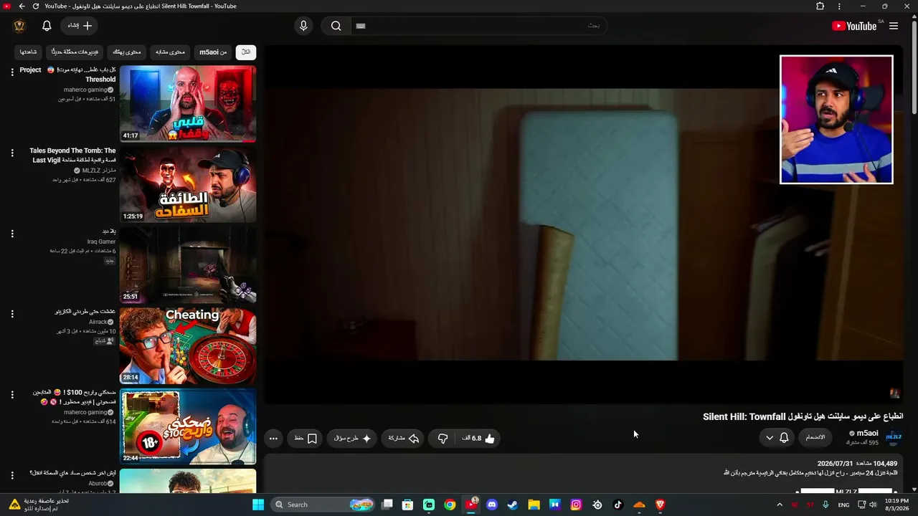Image resolution: width=918 pixels, height=516 pixels.
Task: Show hidden system tray icons chevron
Action: (x=780, y=505)
